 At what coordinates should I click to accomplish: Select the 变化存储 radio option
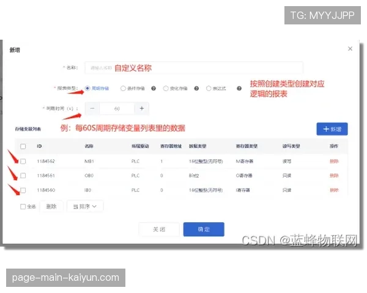[x=166, y=89]
